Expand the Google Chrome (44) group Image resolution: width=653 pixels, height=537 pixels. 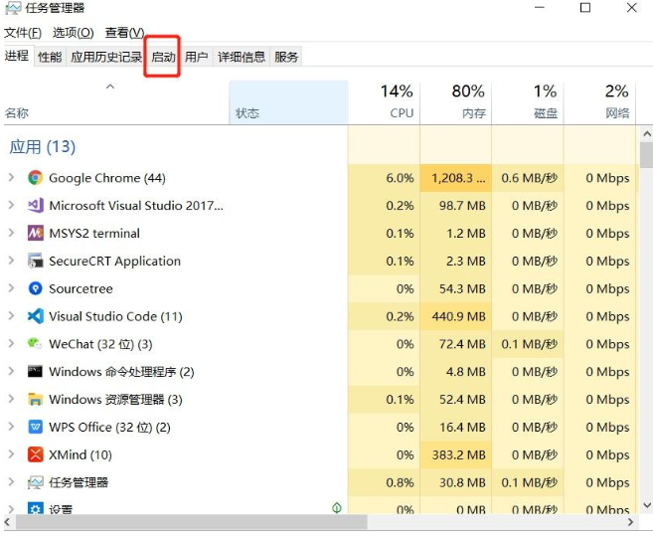coord(11,177)
